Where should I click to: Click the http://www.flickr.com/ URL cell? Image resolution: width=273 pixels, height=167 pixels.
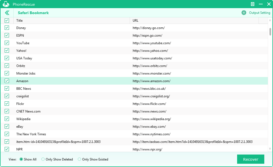(x=149, y=104)
